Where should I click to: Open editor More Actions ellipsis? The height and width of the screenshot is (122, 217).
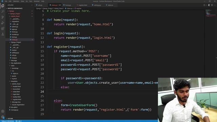point(215,5)
